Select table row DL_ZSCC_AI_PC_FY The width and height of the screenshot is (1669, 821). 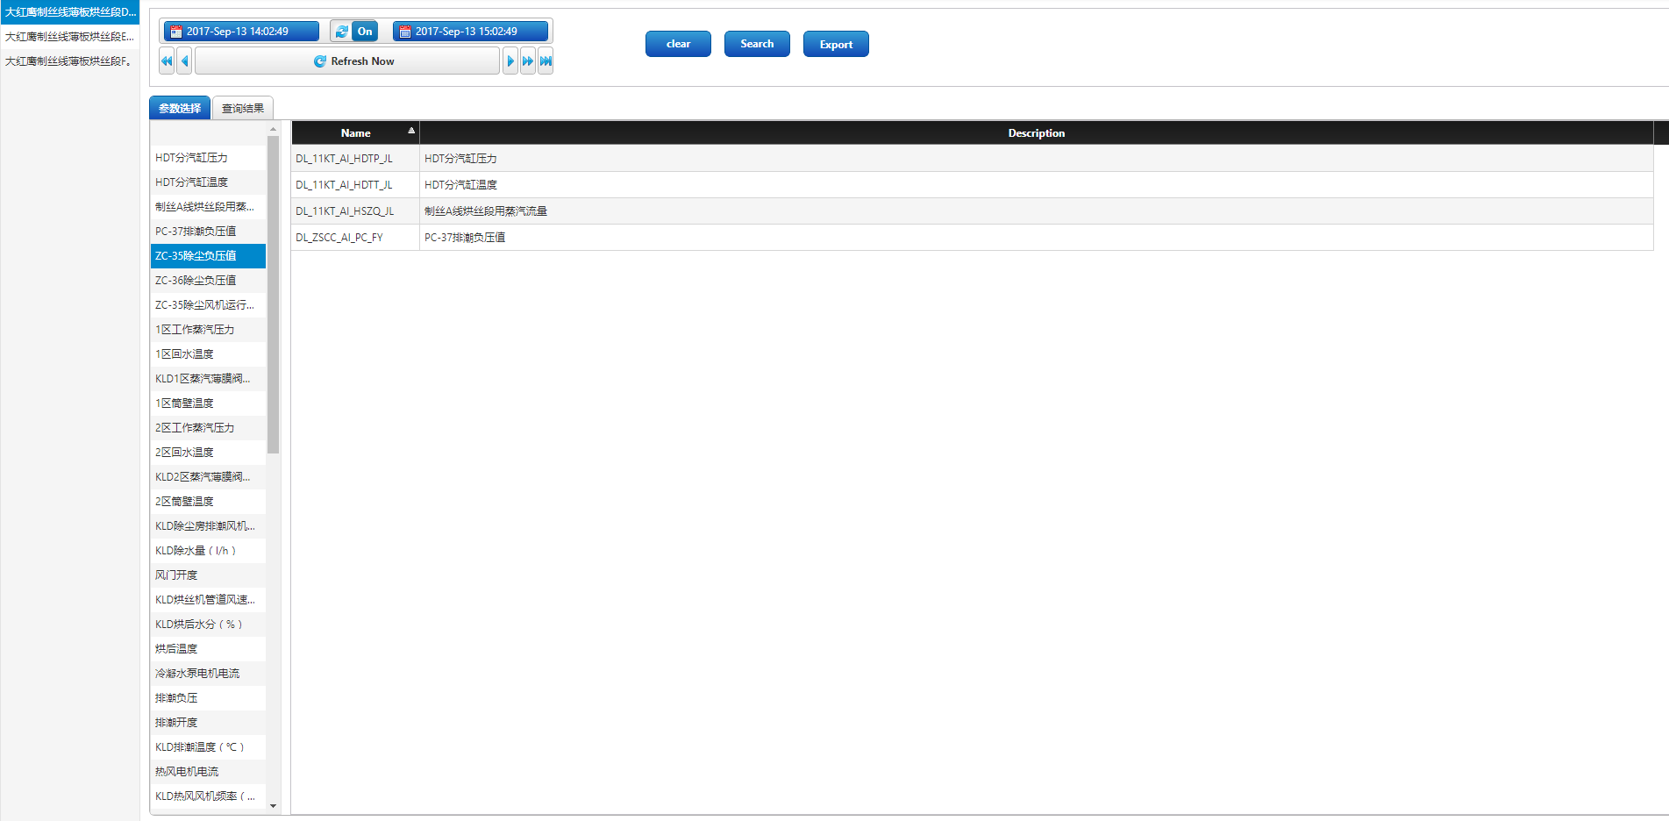click(973, 238)
